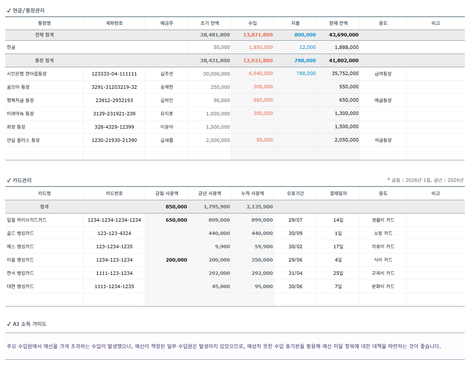Click the 금월 사용액 column header

167,193
